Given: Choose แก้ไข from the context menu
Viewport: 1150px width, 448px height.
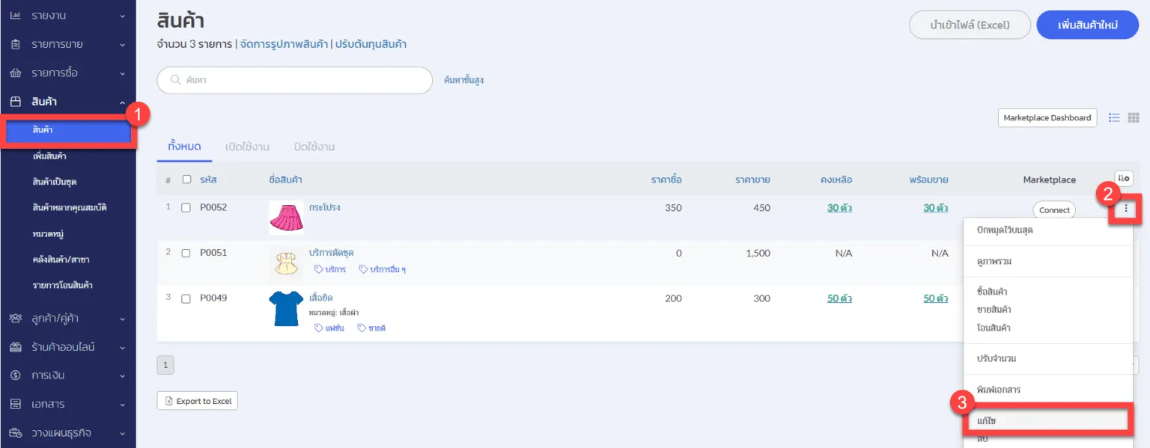Looking at the screenshot, I should pos(1045,421).
